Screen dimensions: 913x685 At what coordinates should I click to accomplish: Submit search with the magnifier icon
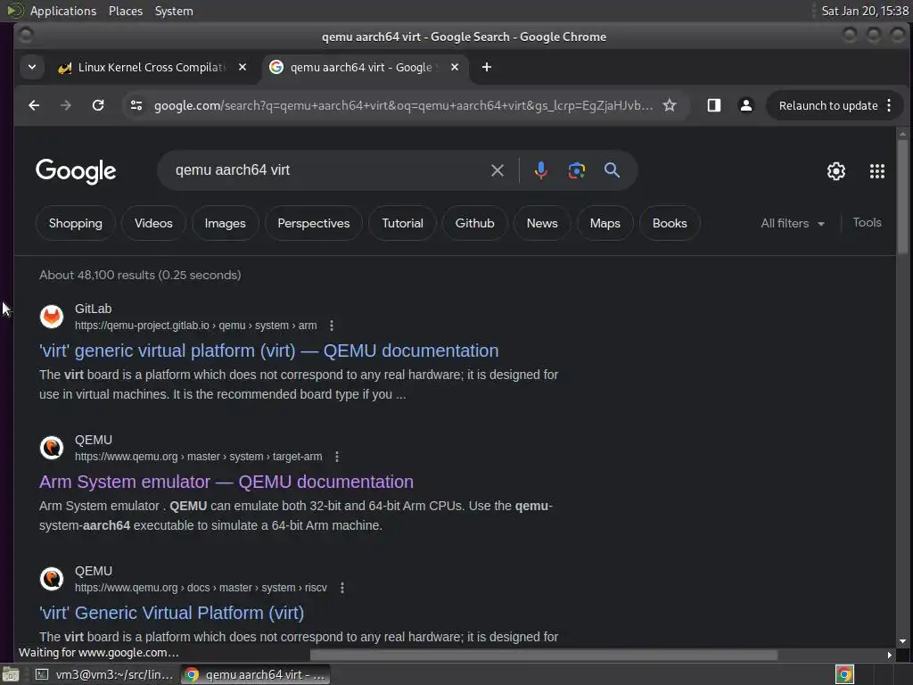pos(612,170)
